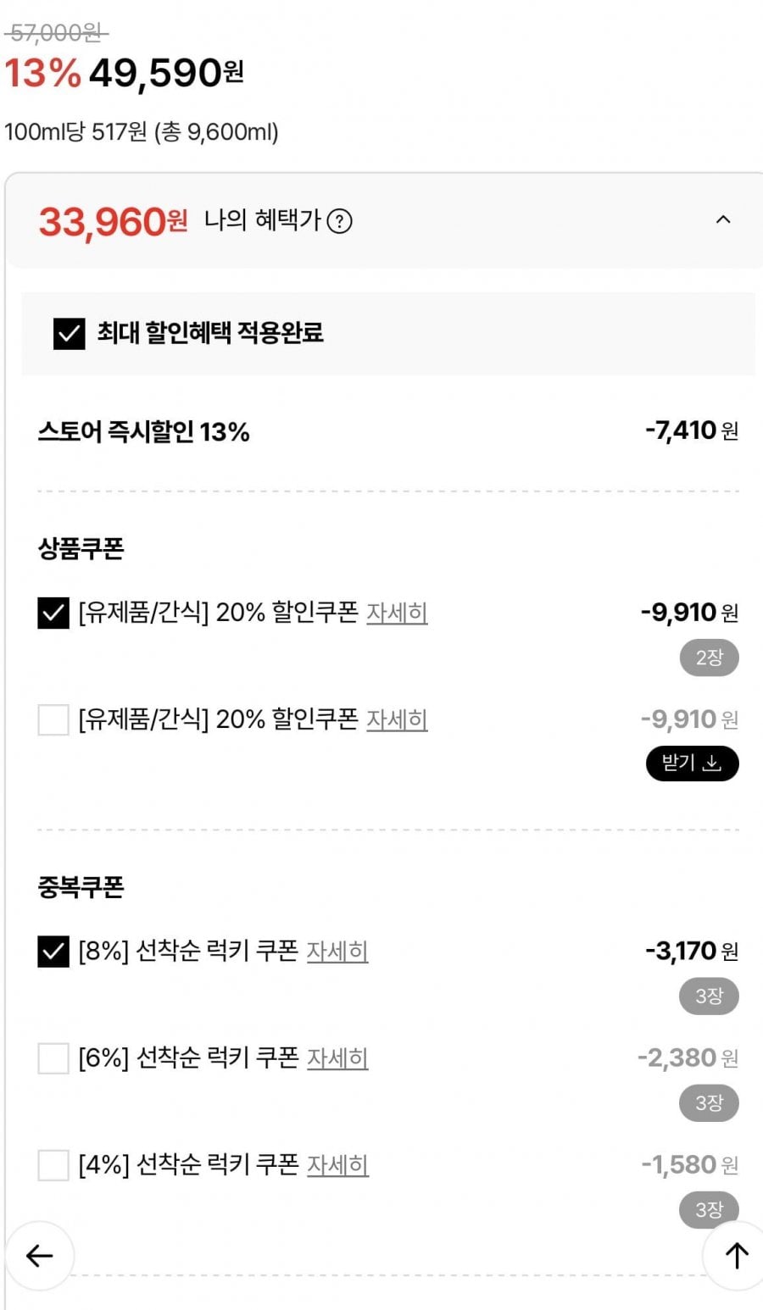The height and width of the screenshot is (1310, 763).
Task: Select the 6% 선착순 럭키 쿠폰 checkbox
Action: [x=53, y=1058]
